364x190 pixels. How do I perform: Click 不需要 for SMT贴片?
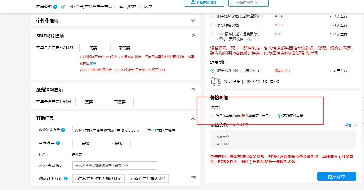click(124, 48)
